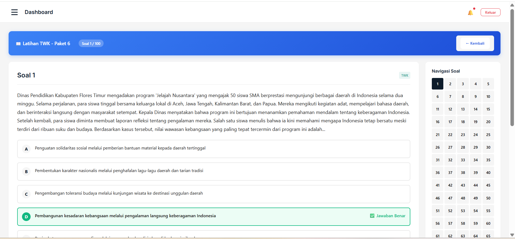Click current question 1 navigation tile
Image resolution: width=515 pixels, height=239 pixels.
point(437,84)
